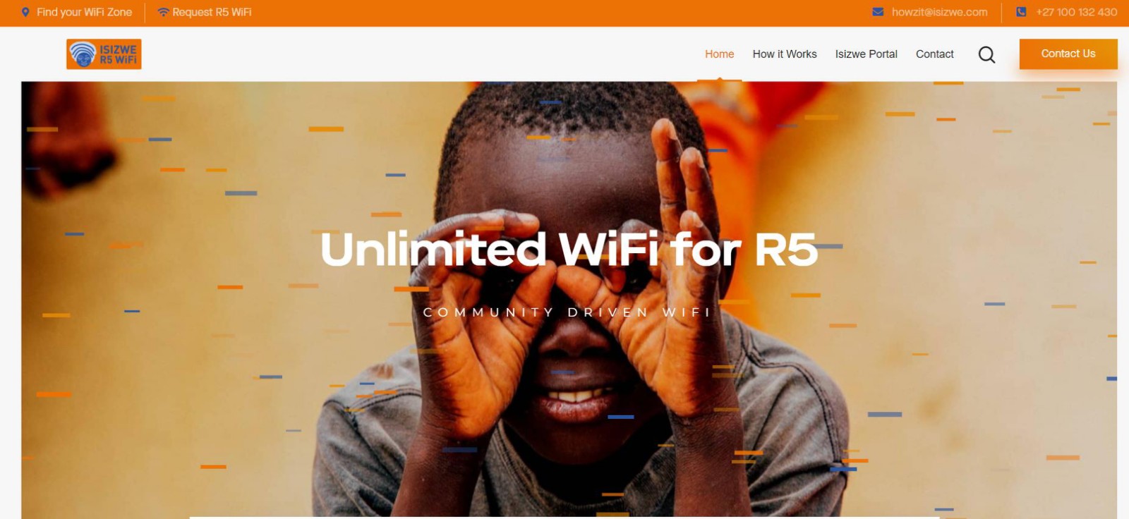This screenshot has width=1129, height=519.
Task: Open search via the magnifier icon
Action: (x=986, y=54)
